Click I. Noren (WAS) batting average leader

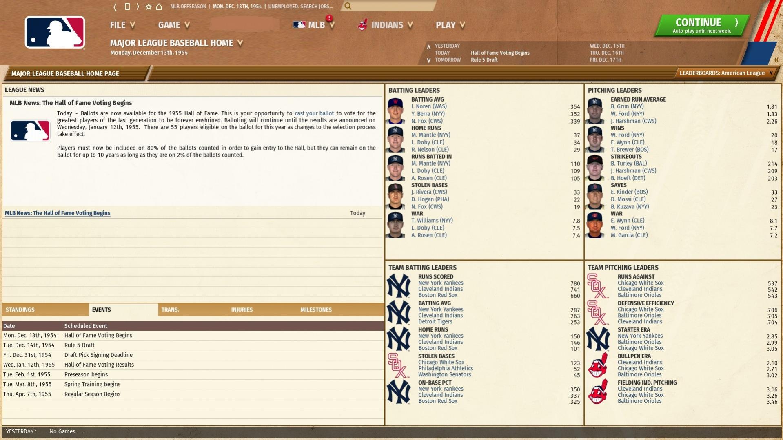[x=429, y=106]
